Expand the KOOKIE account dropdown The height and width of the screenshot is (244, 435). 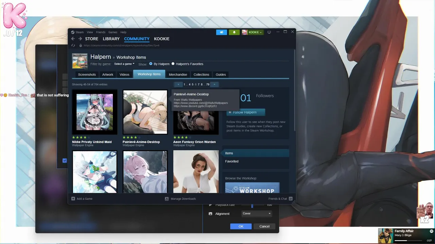[255, 32]
